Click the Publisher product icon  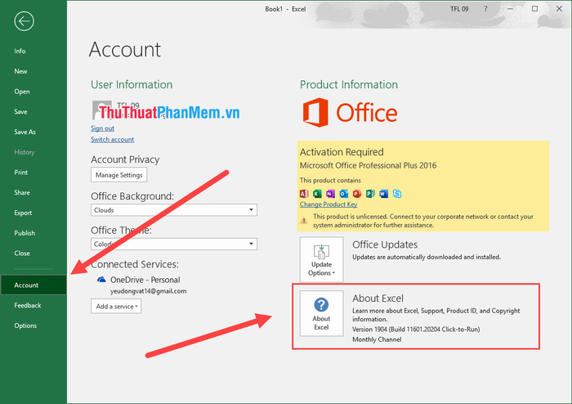click(370, 194)
